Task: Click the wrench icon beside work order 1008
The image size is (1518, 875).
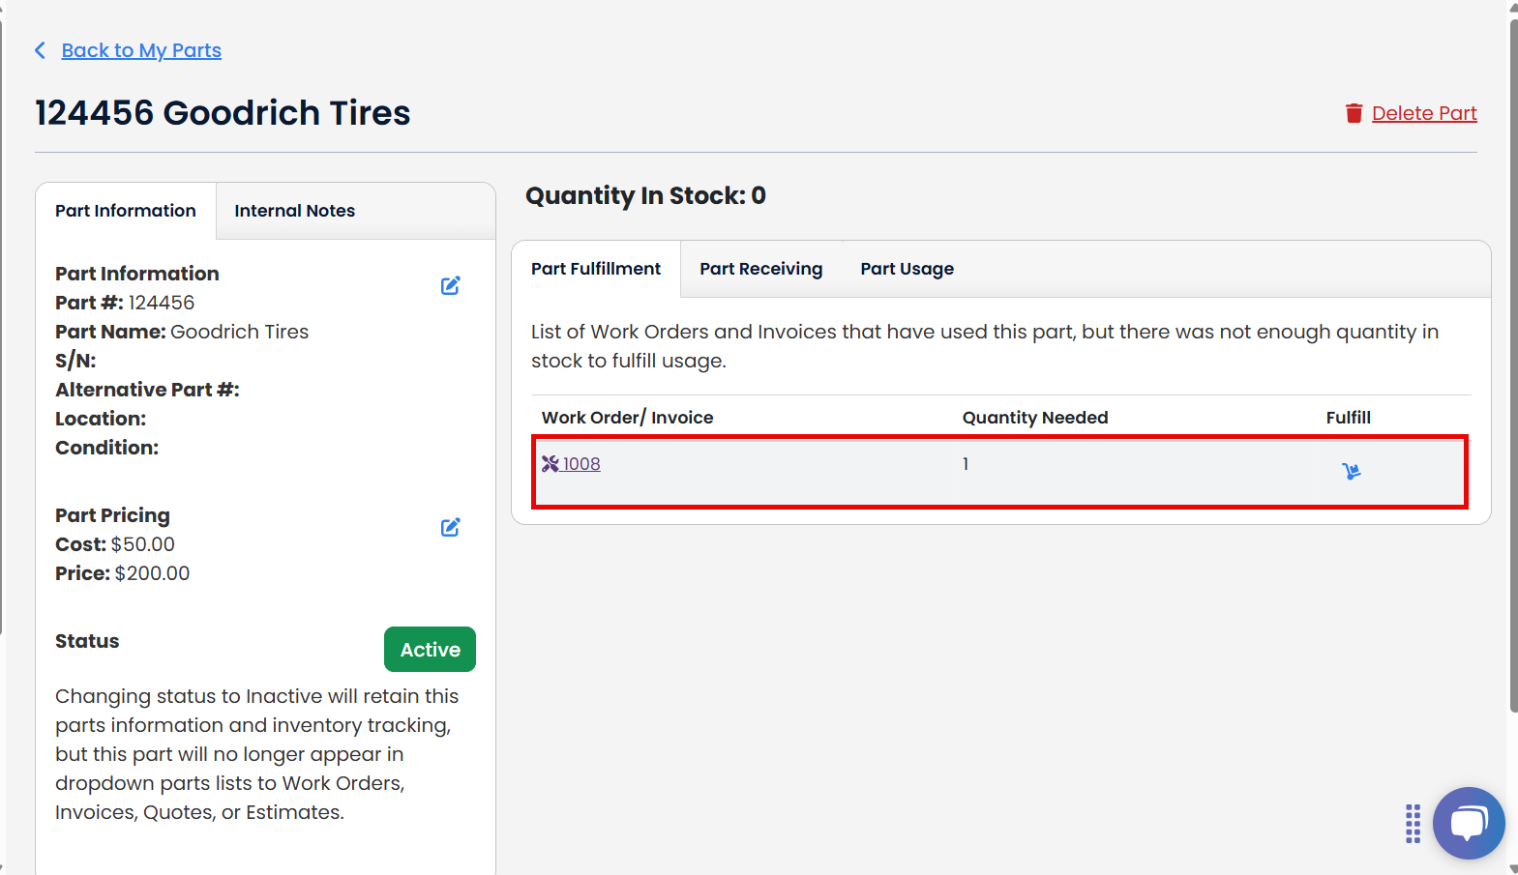Action: point(551,464)
